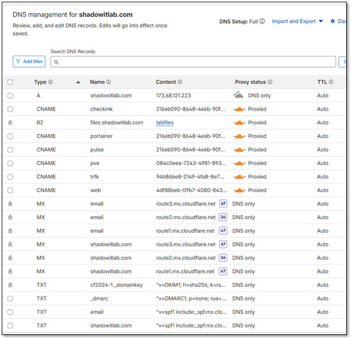
Task: Check the box for the checkmk CNAME record
Action: tap(10, 109)
